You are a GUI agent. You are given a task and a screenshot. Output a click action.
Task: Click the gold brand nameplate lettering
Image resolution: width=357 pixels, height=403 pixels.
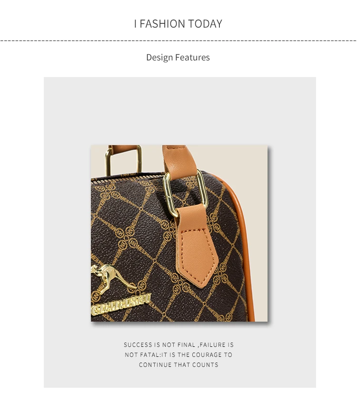click(121, 304)
